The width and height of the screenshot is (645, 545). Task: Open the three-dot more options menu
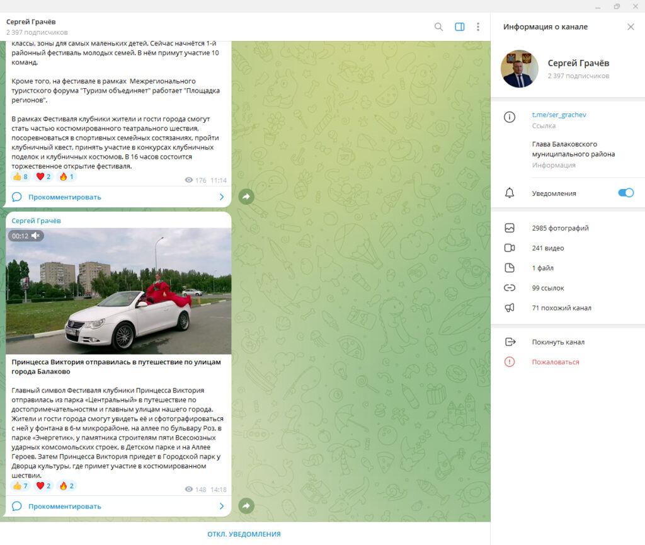coord(477,26)
